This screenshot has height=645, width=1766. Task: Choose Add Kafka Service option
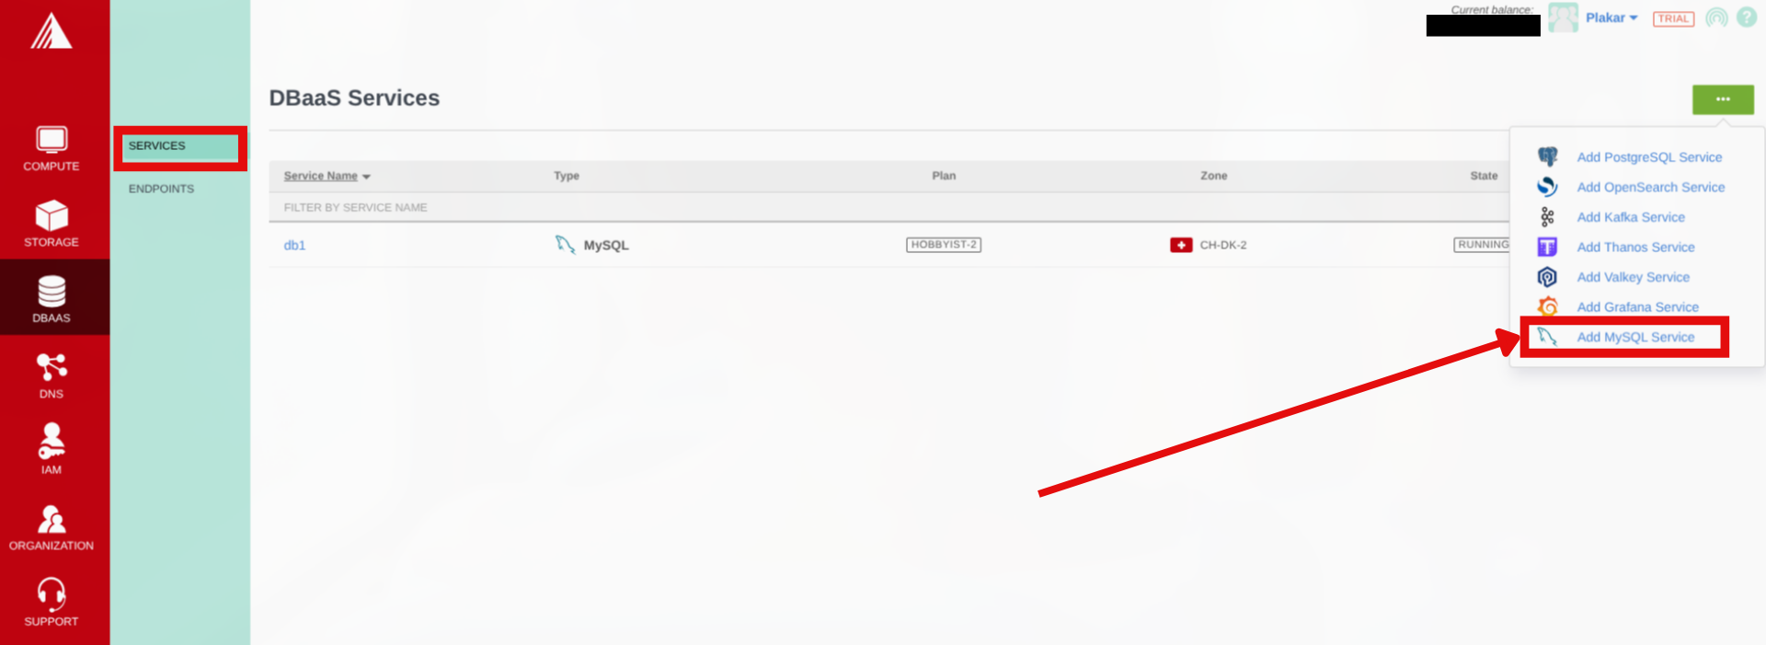[x=1631, y=217]
